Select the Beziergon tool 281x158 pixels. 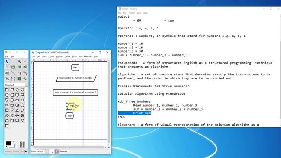tap(7, 73)
